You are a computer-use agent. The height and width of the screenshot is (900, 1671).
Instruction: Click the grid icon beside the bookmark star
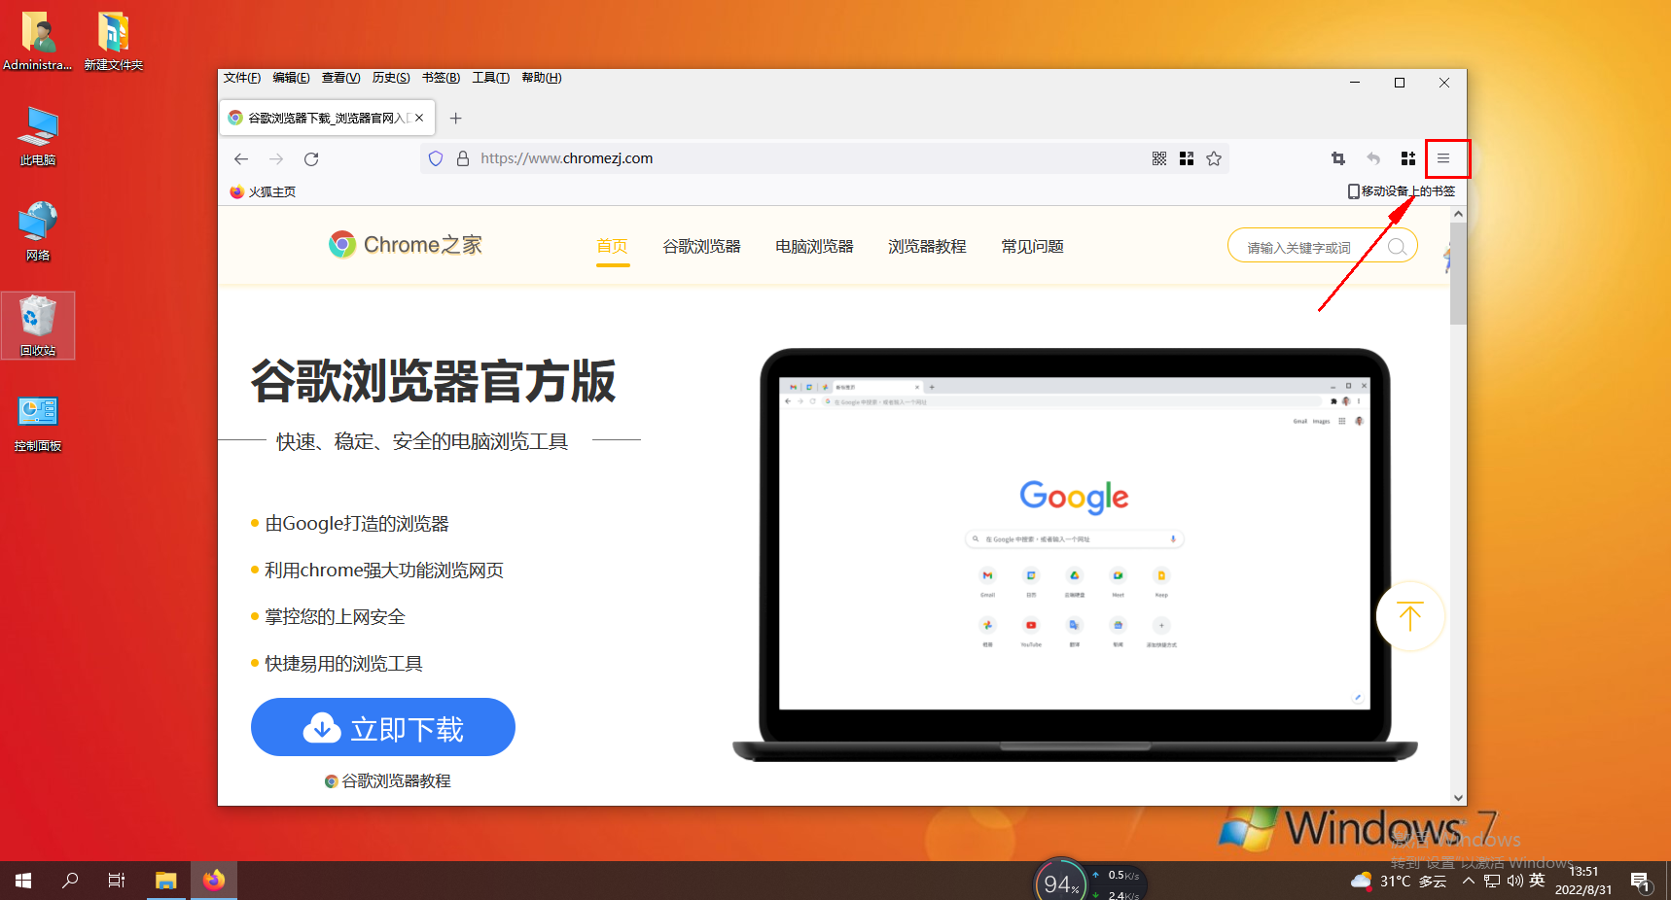pyautogui.click(x=1187, y=158)
